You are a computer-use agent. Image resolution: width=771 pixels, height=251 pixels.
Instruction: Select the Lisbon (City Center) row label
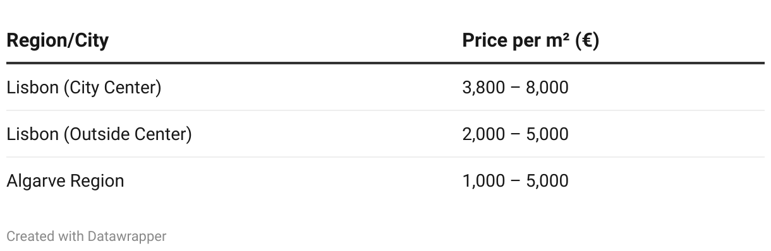point(84,88)
